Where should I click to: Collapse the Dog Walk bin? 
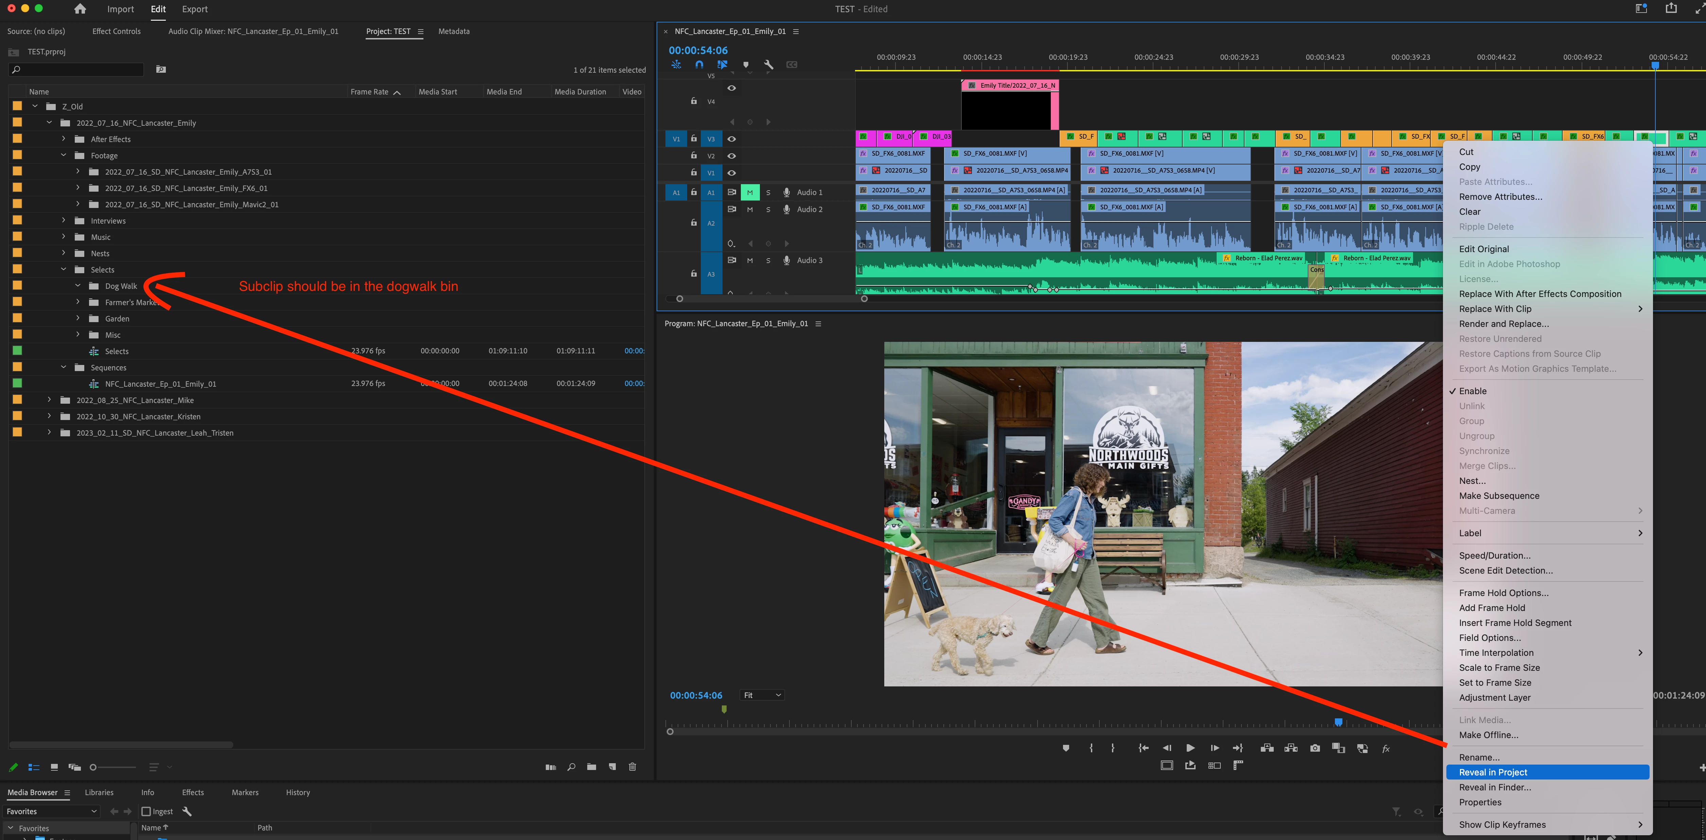click(x=77, y=286)
